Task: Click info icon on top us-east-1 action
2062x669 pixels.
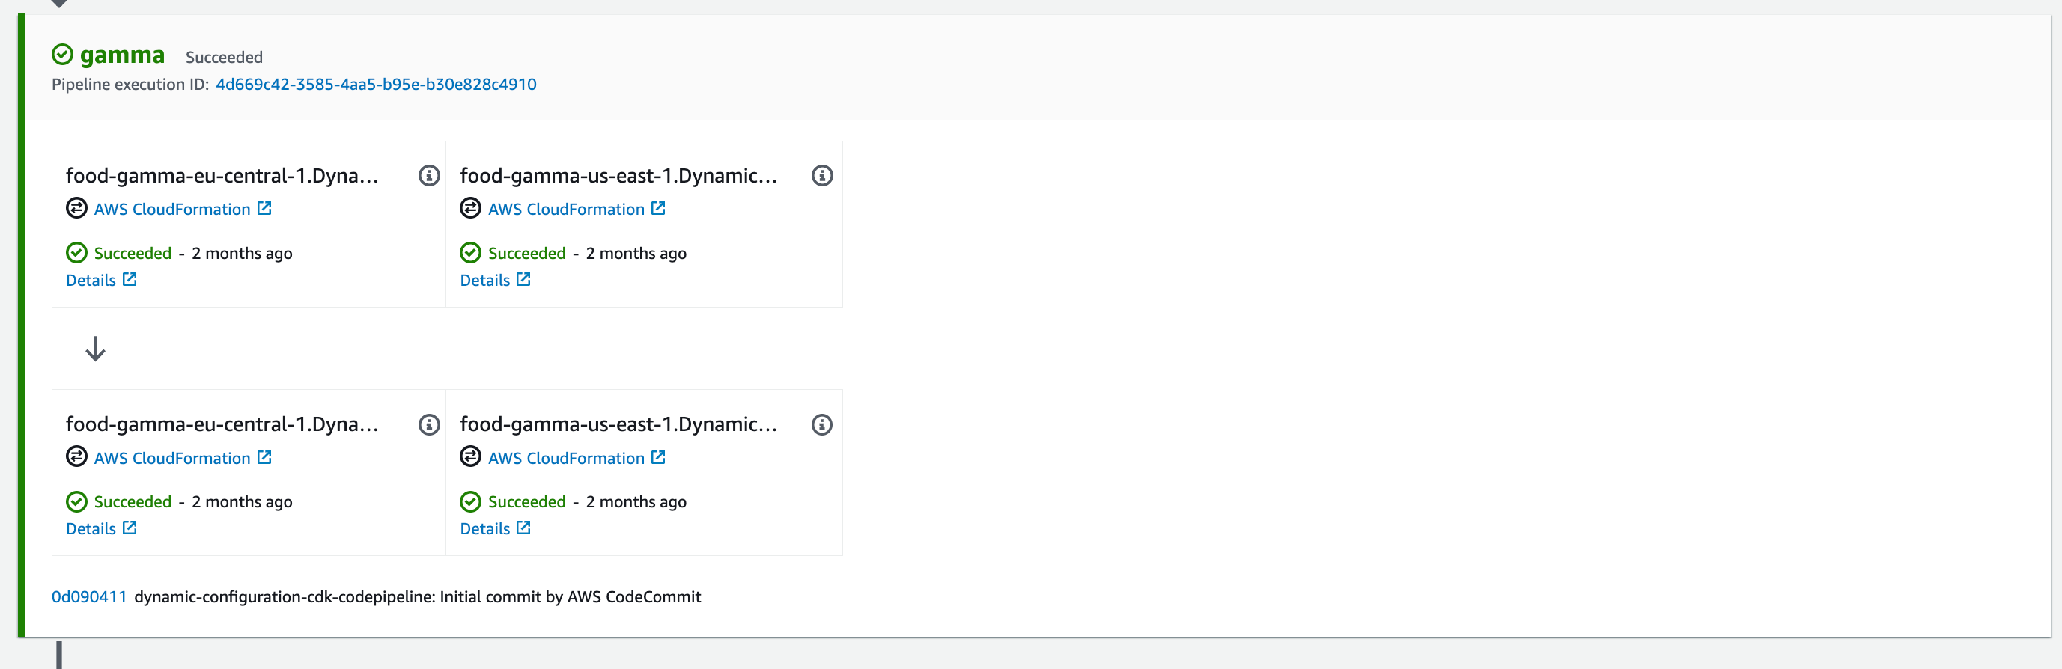Action: pyautogui.click(x=822, y=175)
